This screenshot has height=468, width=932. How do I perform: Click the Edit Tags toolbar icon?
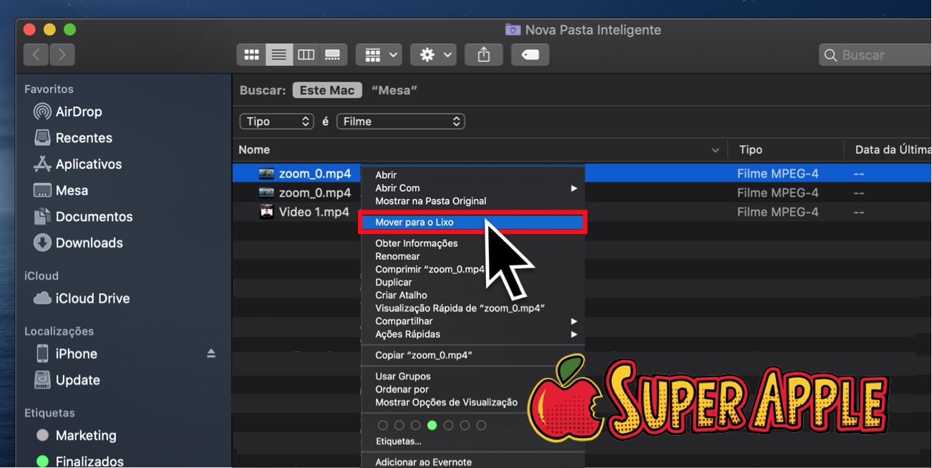[530, 55]
